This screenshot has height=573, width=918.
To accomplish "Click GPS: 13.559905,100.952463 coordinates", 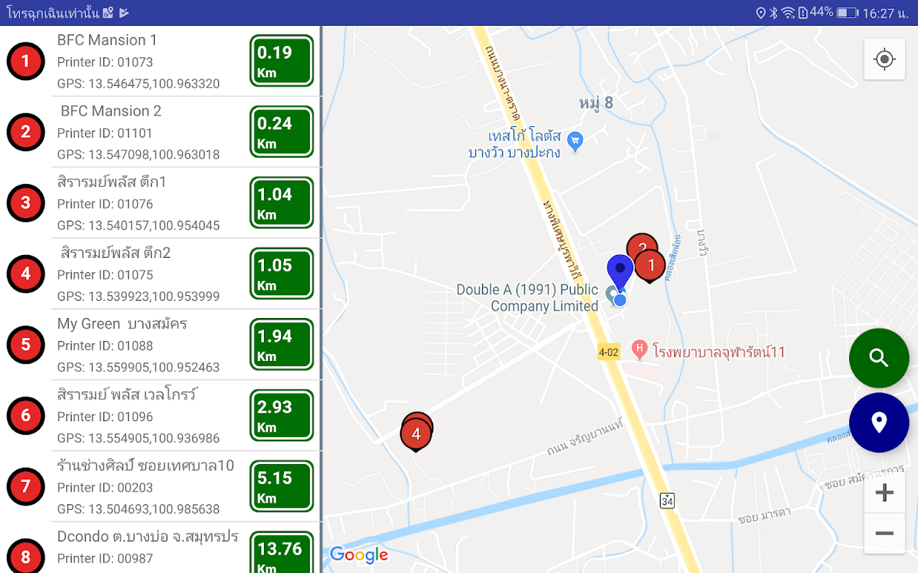I will click(138, 367).
